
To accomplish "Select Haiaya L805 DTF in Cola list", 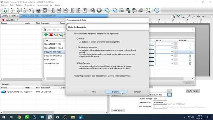I will 51,60.
